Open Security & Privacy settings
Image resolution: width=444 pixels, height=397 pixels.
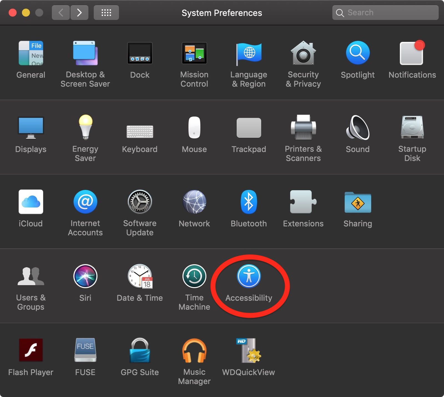[303, 53]
